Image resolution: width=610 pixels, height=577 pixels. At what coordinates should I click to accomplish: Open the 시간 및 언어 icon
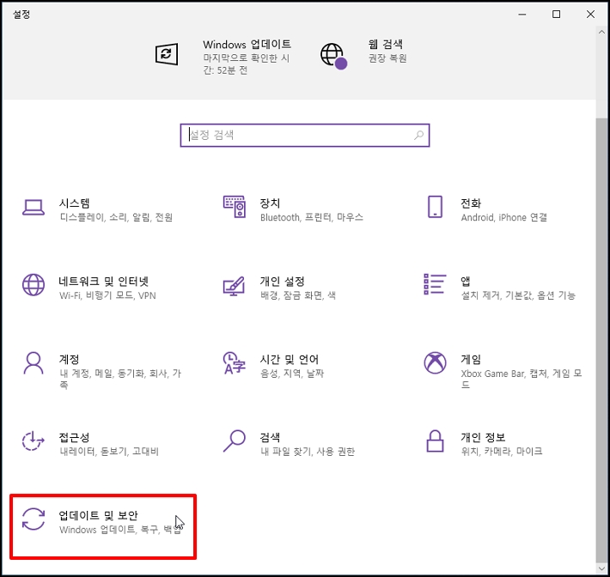tap(235, 363)
